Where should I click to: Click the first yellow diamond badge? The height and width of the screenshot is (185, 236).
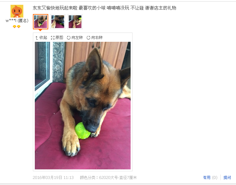14,26
